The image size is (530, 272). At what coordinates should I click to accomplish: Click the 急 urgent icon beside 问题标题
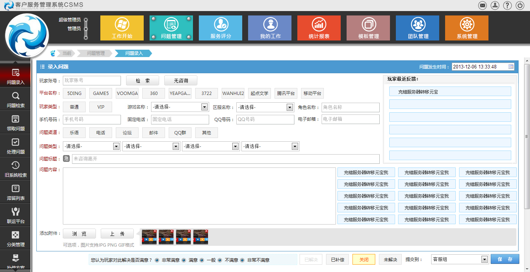pyautogui.click(x=66, y=159)
